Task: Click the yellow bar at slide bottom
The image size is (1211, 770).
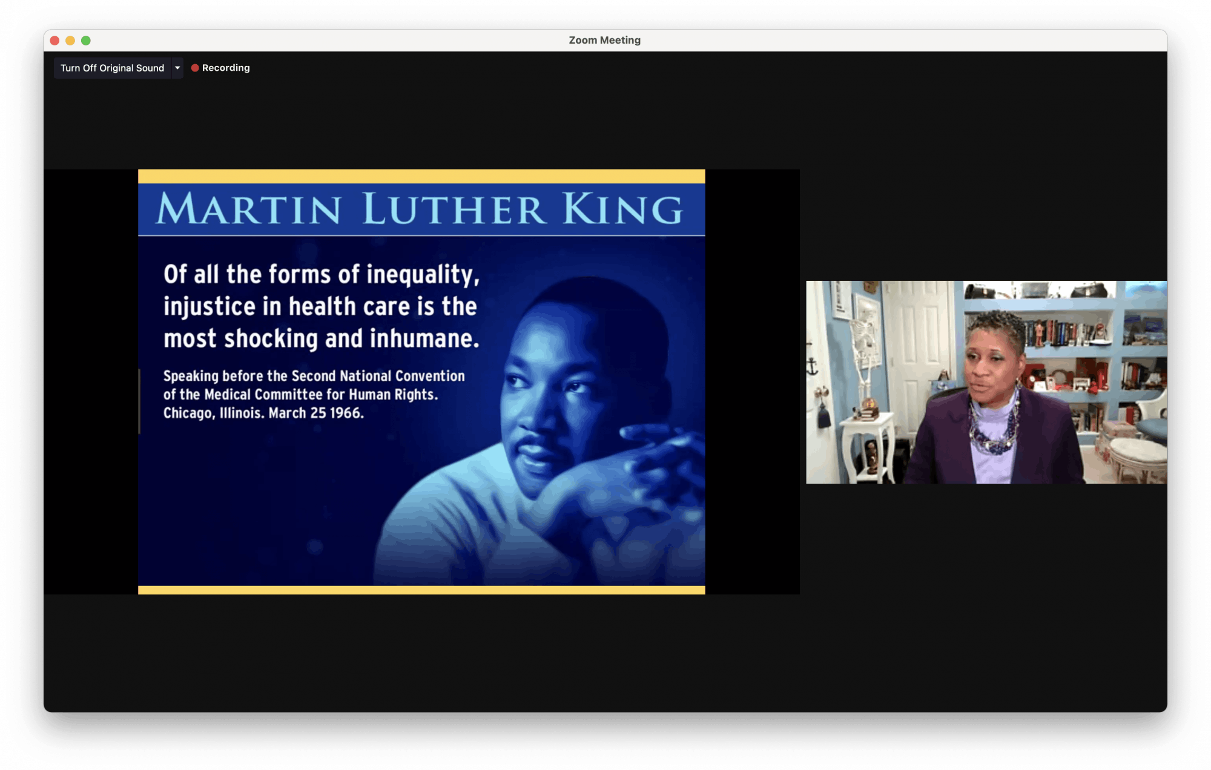Action: (421, 590)
